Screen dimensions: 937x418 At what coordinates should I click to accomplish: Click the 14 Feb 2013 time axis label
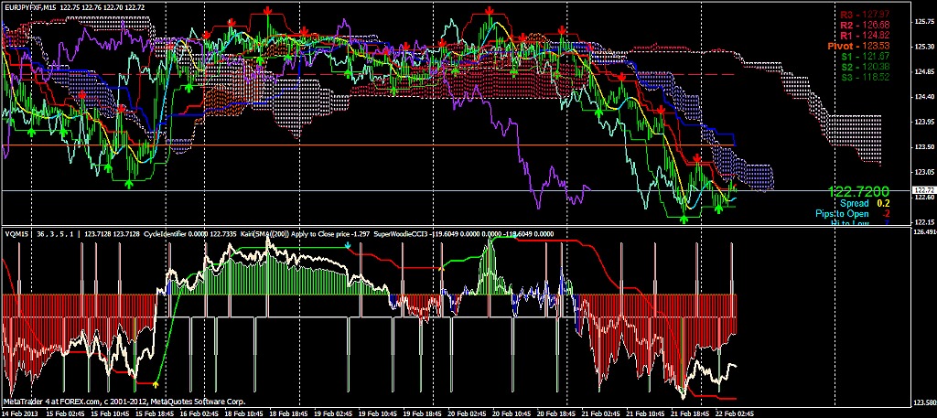[x=19, y=413]
